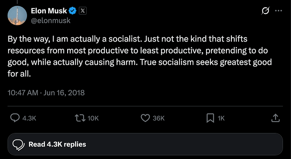Open the share upload icon
The width and height of the screenshot is (291, 159).
click(275, 118)
